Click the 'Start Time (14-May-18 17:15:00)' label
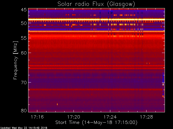 [96, 123]
